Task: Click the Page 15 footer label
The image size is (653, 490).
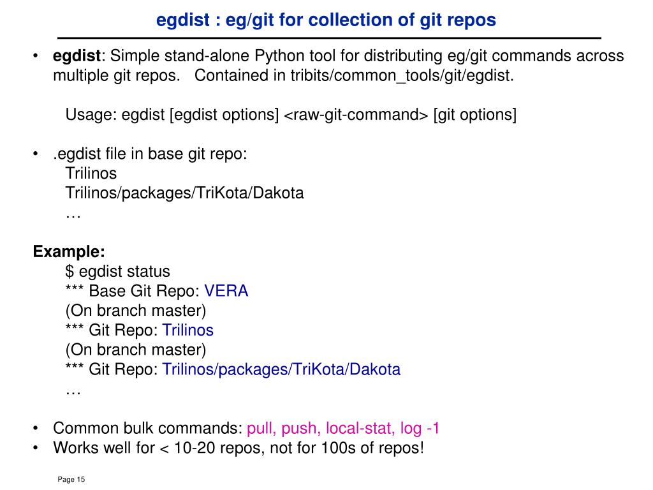Action: pos(71,480)
